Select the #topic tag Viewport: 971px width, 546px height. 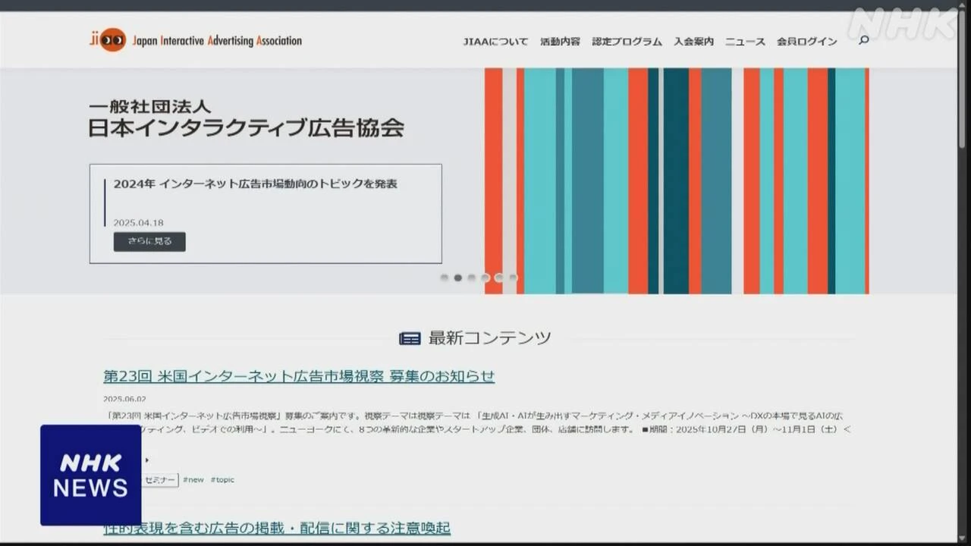(222, 480)
